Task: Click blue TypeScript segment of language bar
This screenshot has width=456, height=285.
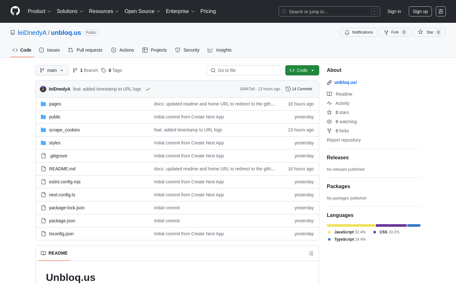Action: pos(414,225)
